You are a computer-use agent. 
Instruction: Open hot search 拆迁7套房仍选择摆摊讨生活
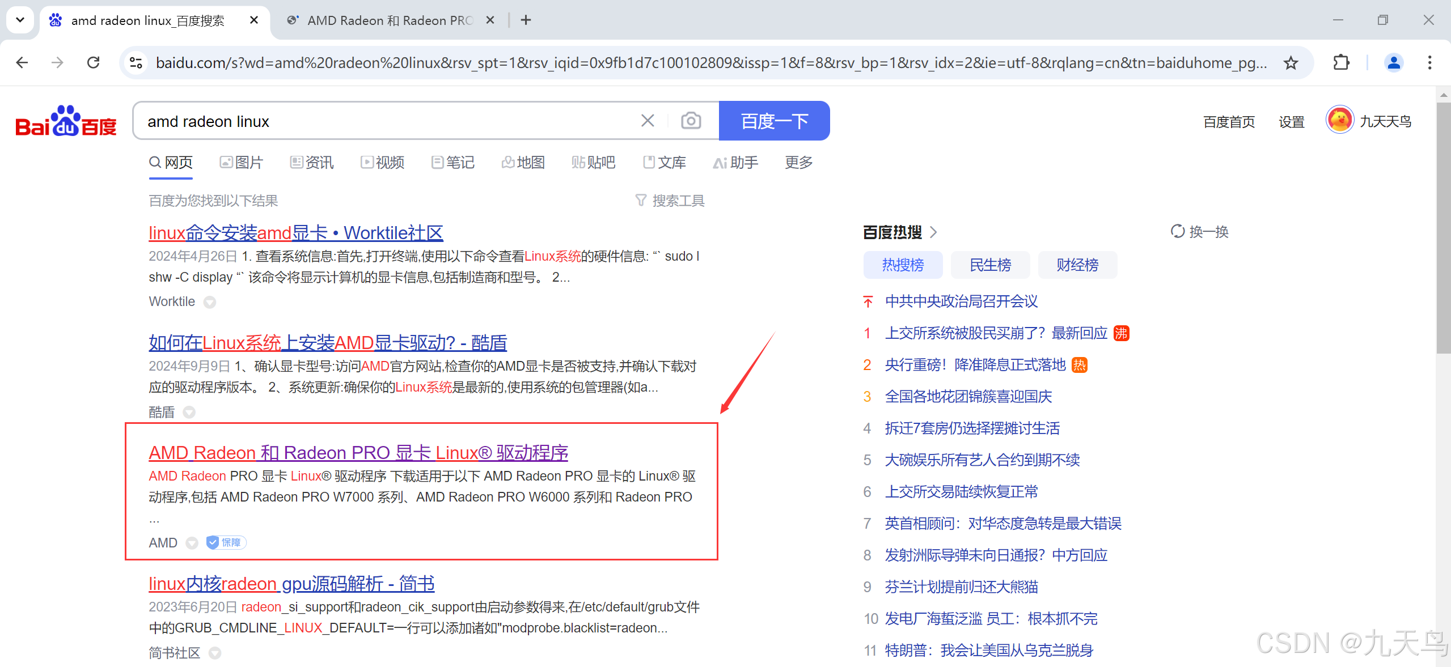[x=972, y=428]
